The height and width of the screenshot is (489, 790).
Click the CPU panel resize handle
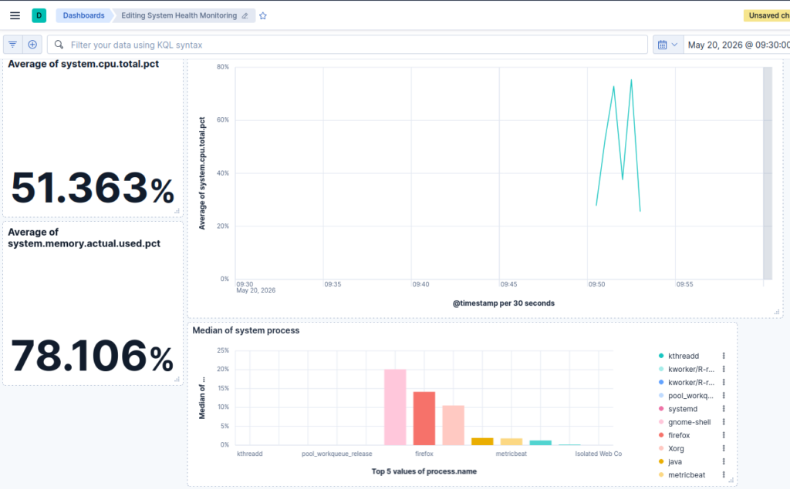click(177, 211)
